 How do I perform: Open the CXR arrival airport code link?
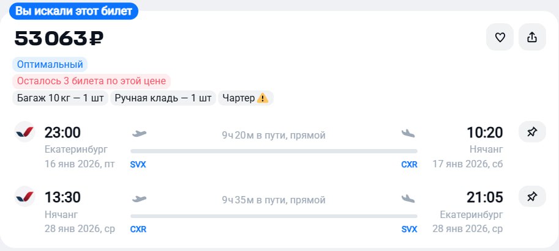coord(409,164)
